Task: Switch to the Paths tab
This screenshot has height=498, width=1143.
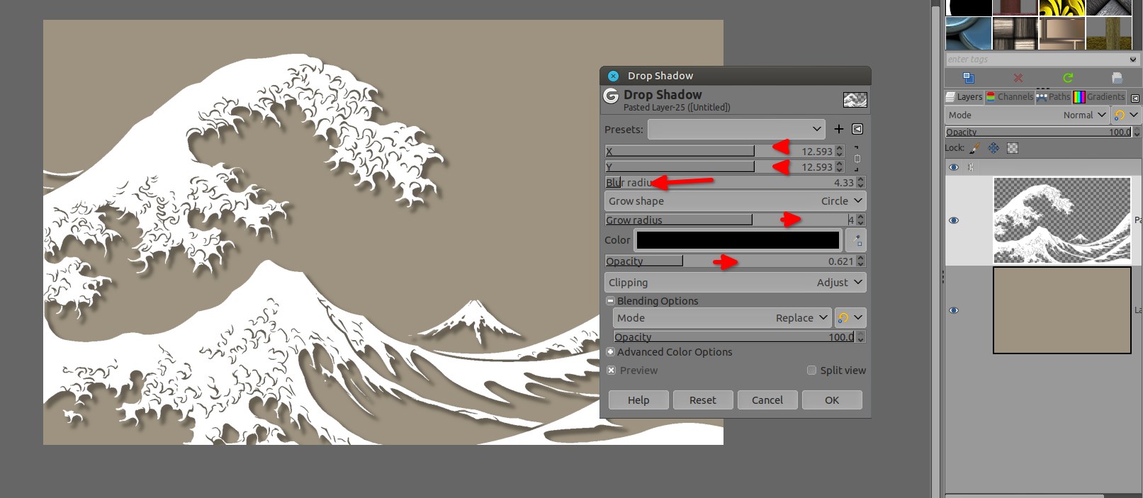Action: [1053, 97]
